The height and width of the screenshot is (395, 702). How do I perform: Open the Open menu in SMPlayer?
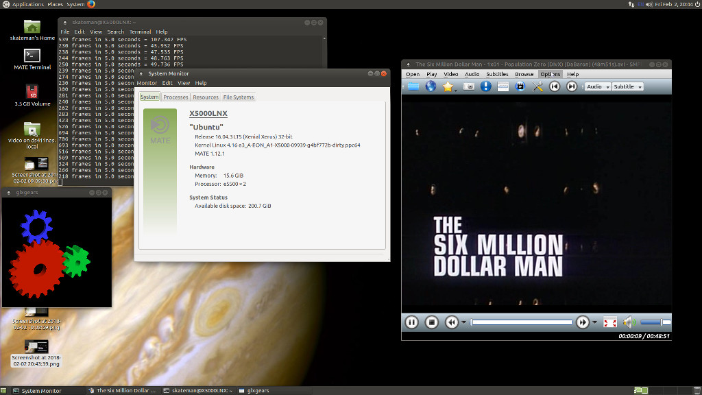click(x=413, y=74)
